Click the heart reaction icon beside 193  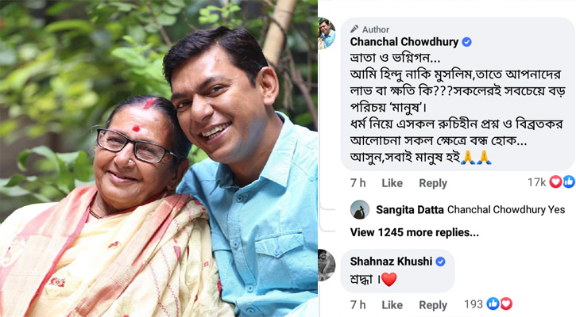pyautogui.click(x=505, y=304)
